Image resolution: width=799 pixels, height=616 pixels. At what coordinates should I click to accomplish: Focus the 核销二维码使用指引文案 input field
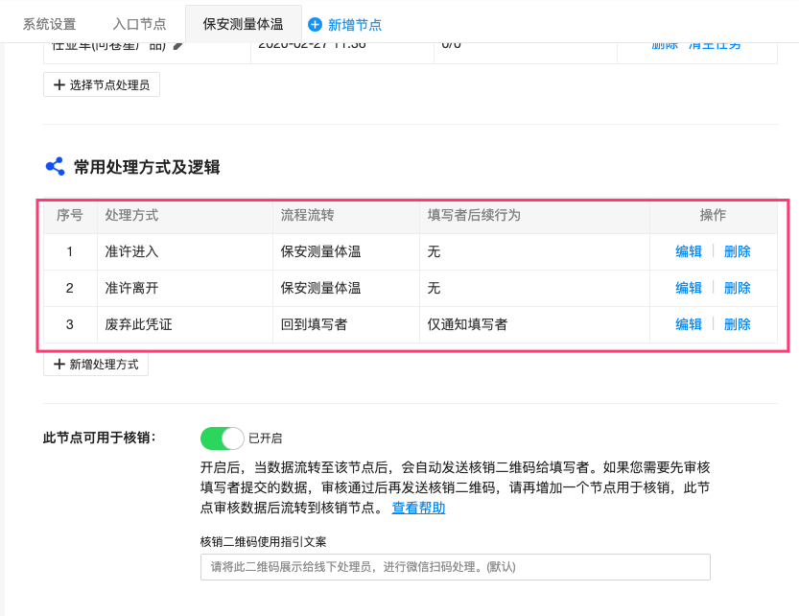(x=455, y=567)
